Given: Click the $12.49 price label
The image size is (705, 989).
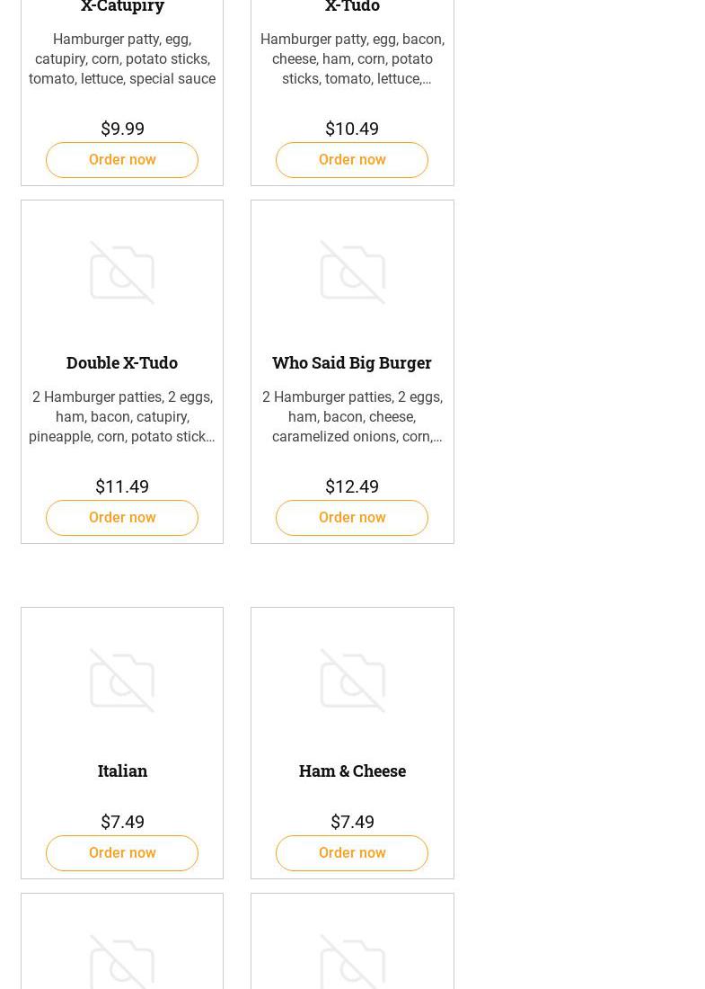Looking at the screenshot, I should pos(352,486).
